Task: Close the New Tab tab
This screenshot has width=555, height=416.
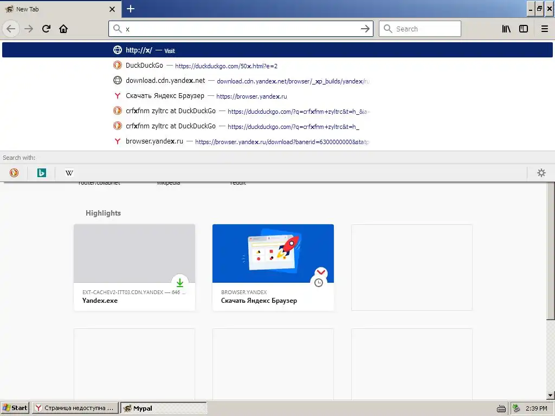Action: click(x=112, y=9)
